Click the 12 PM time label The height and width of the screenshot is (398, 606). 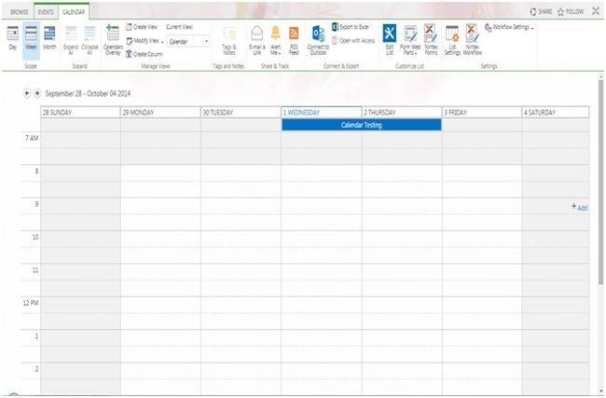click(x=31, y=303)
